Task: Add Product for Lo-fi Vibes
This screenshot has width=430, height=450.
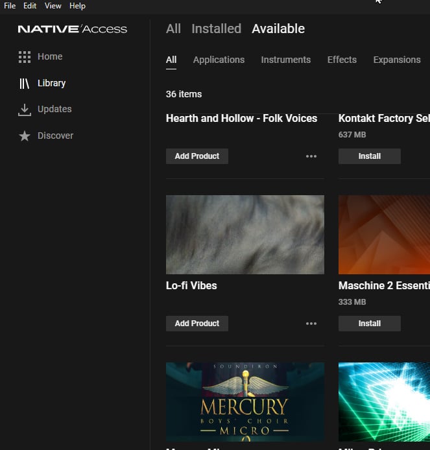Action: click(197, 324)
